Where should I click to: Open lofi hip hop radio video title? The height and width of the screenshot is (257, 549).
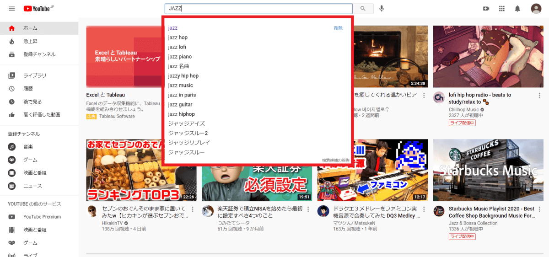pos(480,98)
